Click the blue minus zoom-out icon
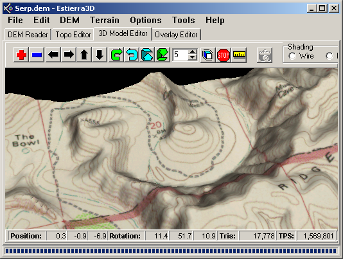Screen dimensions: 343x259 pyautogui.click(x=37, y=55)
